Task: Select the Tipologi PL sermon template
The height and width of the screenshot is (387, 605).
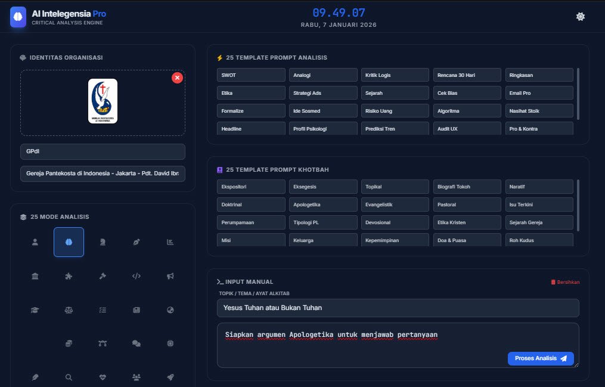Action: [323, 222]
